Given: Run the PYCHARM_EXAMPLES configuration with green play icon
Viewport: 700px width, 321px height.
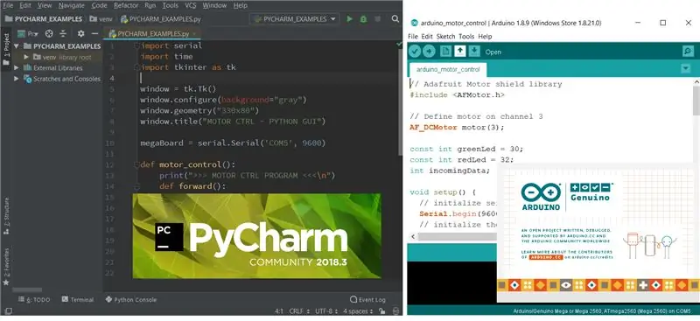Looking at the screenshot, I should click(350, 19).
